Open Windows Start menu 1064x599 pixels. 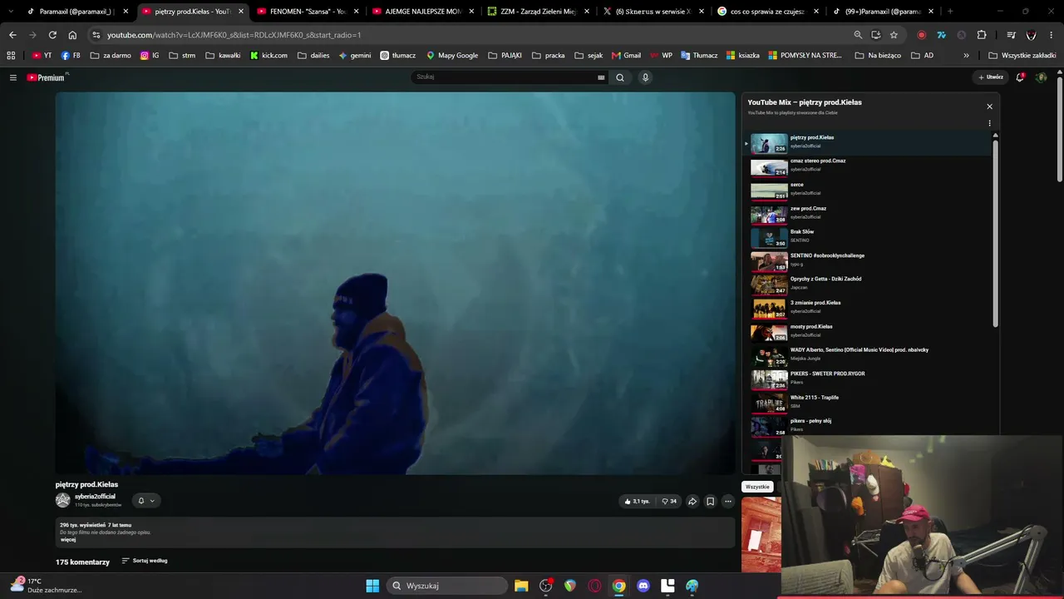[x=372, y=586]
